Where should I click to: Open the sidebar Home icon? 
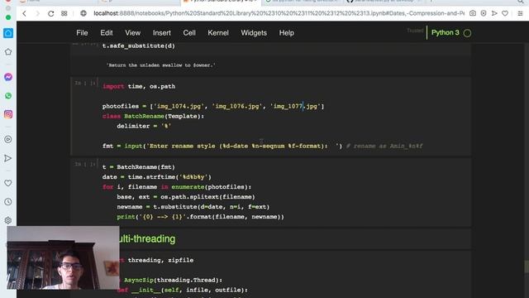(x=8, y=33)
